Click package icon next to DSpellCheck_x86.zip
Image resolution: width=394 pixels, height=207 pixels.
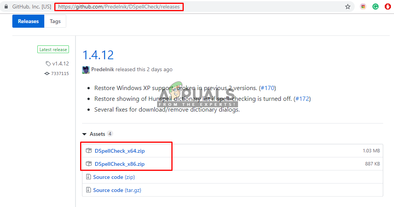click(89, 164)
